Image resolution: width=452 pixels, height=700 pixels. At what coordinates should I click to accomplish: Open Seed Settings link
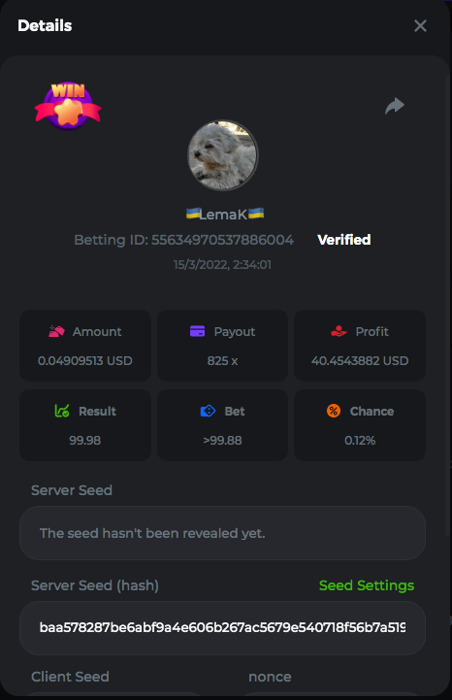(367, 585)
